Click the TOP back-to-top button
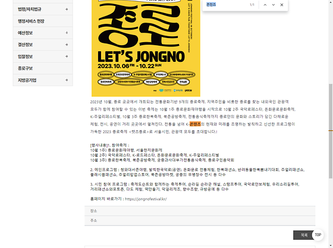The height and width of the screenshot is (248, 333). pyautogui.click(x=318, y=235)
